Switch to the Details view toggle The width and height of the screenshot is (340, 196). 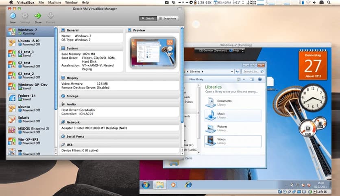coord(148,19)
